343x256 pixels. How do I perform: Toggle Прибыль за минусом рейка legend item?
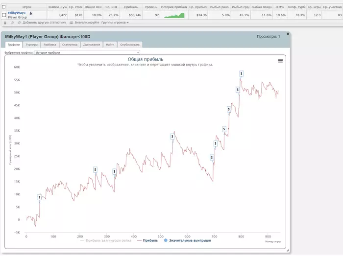pos(106,240)
